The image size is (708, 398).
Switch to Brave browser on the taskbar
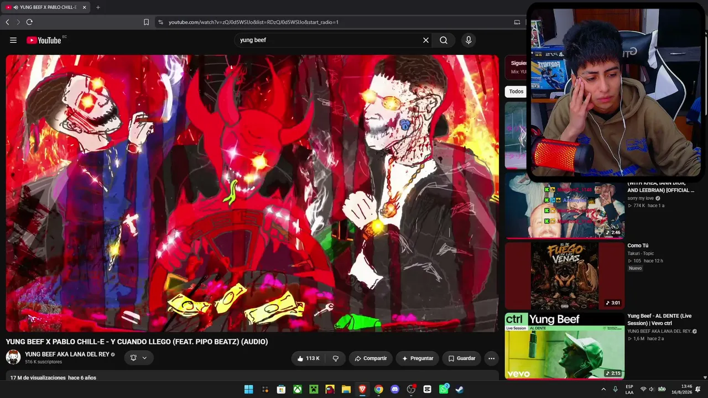click(x=362, y=389)
